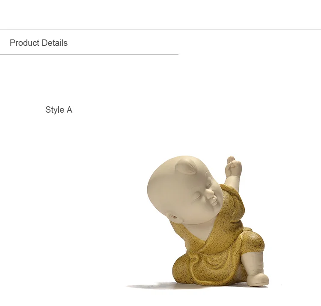321x306 pixels.
Task: Click the shadow beneath the figurine
Action: (x=164, y=286)
